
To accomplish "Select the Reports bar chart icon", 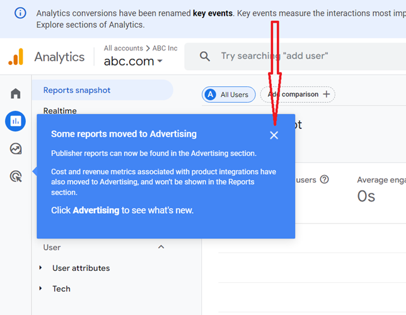I will pyautogui.click(x=16, y=121).
